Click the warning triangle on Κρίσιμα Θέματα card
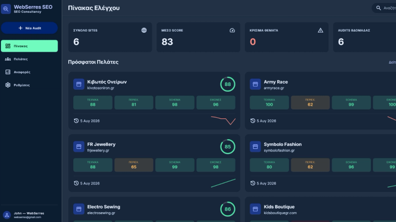 tap(320, 30)
